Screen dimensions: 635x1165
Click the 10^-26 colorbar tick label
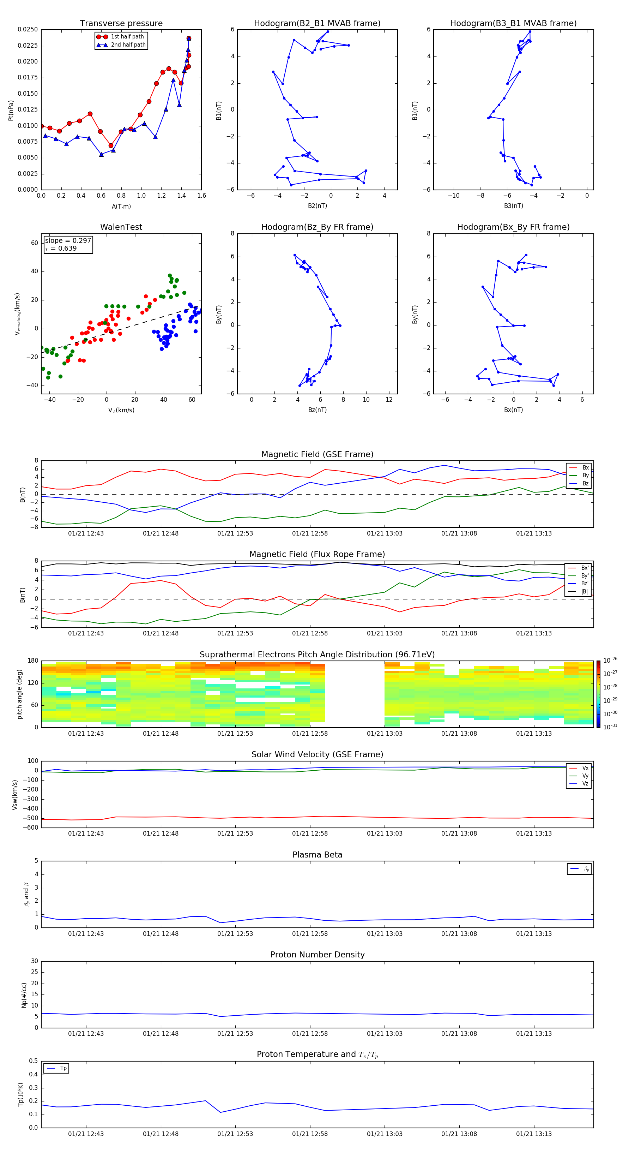[610, 660]
